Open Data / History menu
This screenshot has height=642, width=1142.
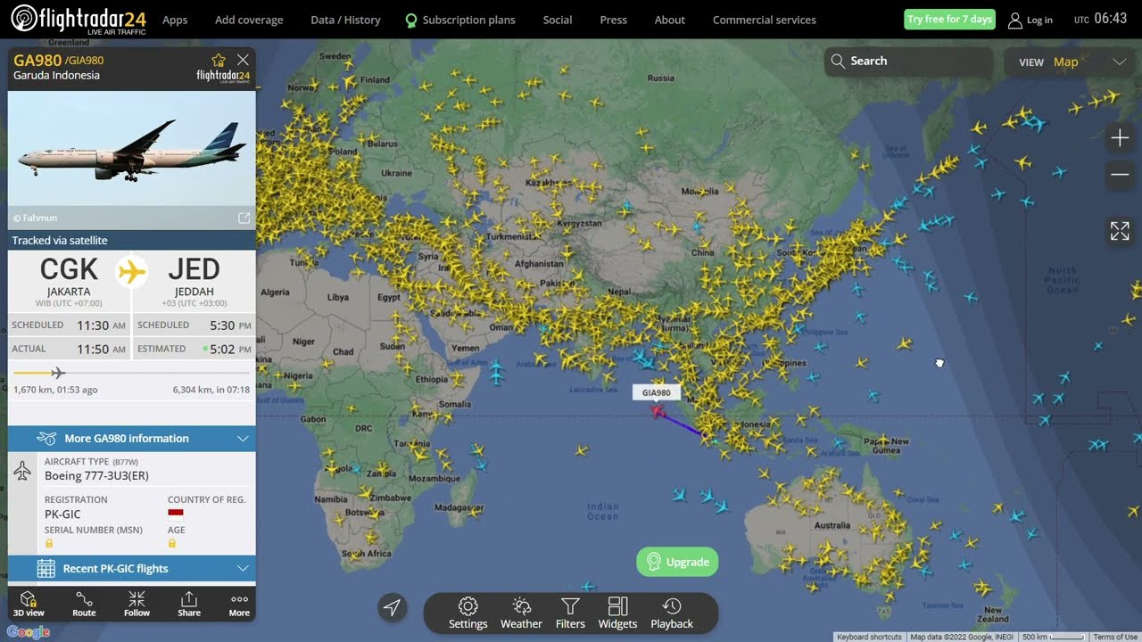[345, 20]
